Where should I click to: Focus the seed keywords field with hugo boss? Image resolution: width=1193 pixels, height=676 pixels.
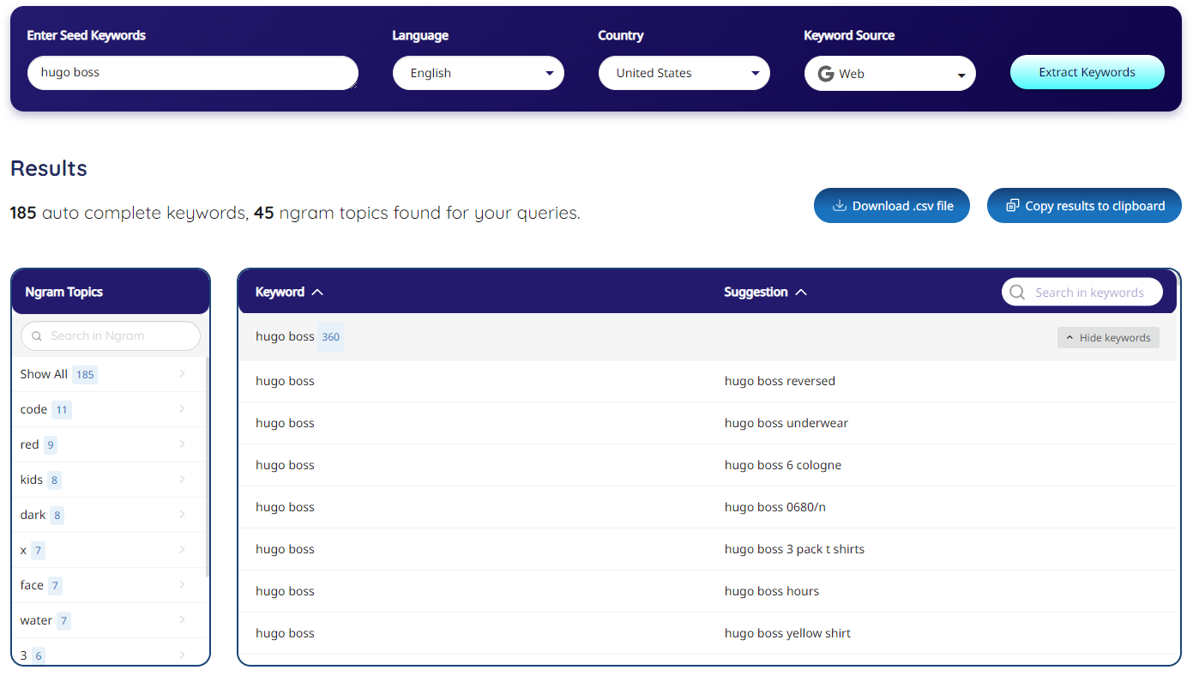[x=193, y=73]
